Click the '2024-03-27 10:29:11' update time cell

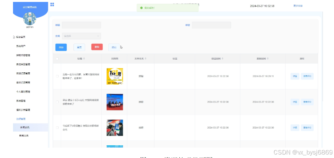(263, 76)
